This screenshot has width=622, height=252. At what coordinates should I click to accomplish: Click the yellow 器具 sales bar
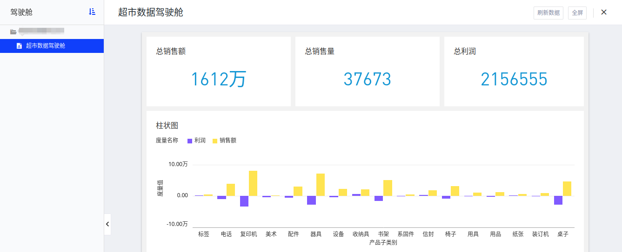321,184
